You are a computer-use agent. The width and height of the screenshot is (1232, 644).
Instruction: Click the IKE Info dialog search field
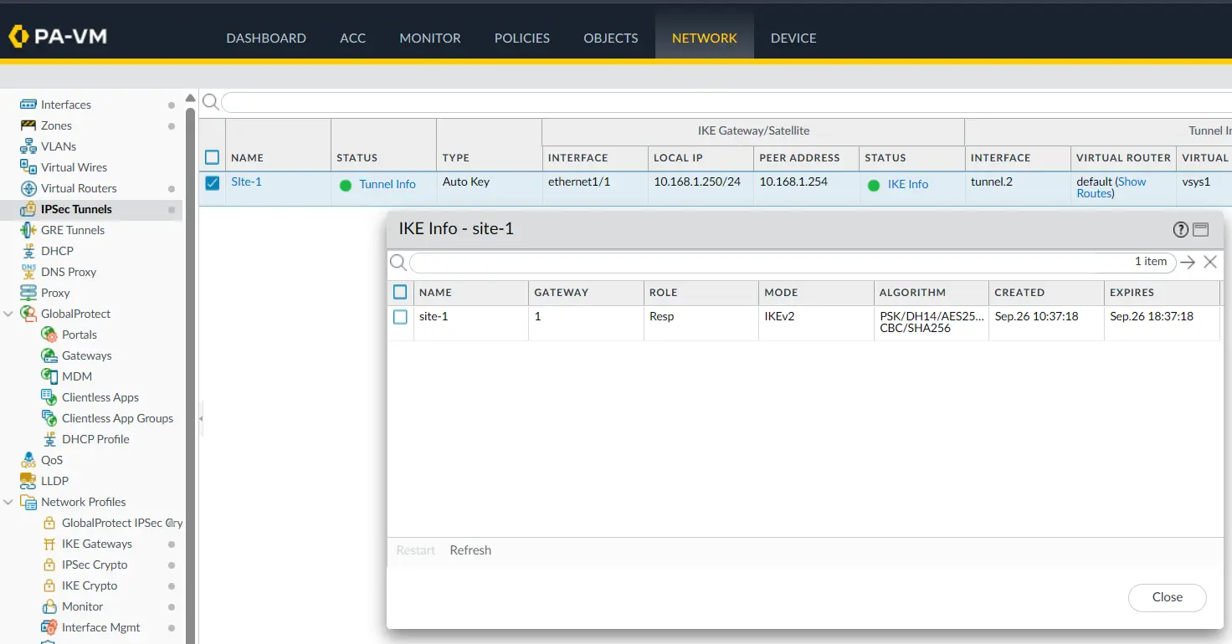click(x=793, y=262)
